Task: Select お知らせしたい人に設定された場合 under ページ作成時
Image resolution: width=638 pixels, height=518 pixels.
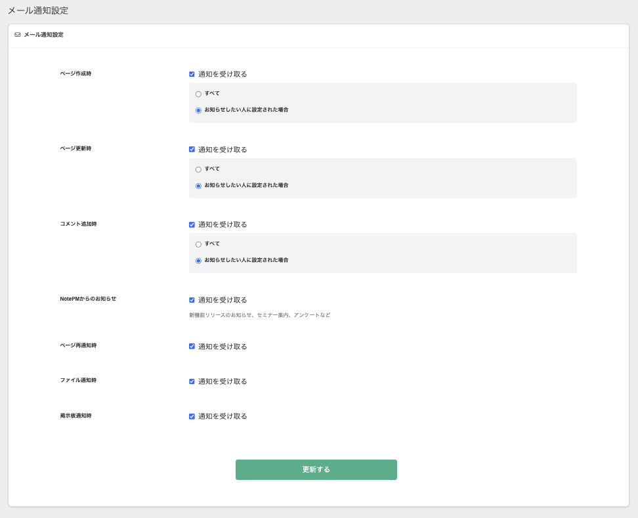Action: (198, 110)
